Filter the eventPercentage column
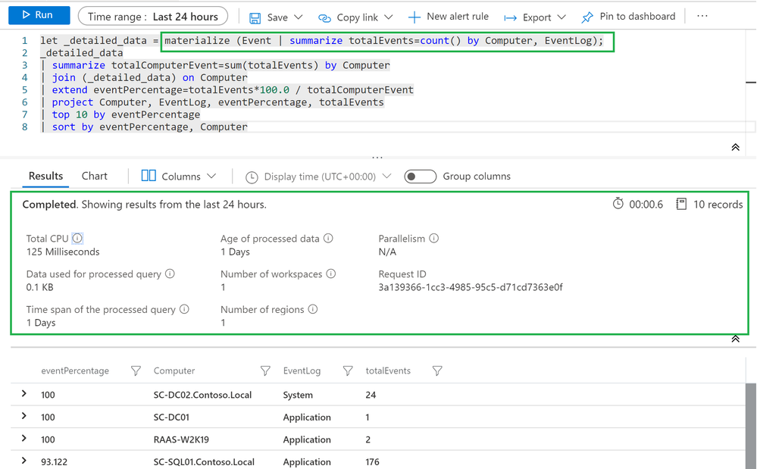Image resolution: width=757 pixels, height=469 pixels. point(136,371)
